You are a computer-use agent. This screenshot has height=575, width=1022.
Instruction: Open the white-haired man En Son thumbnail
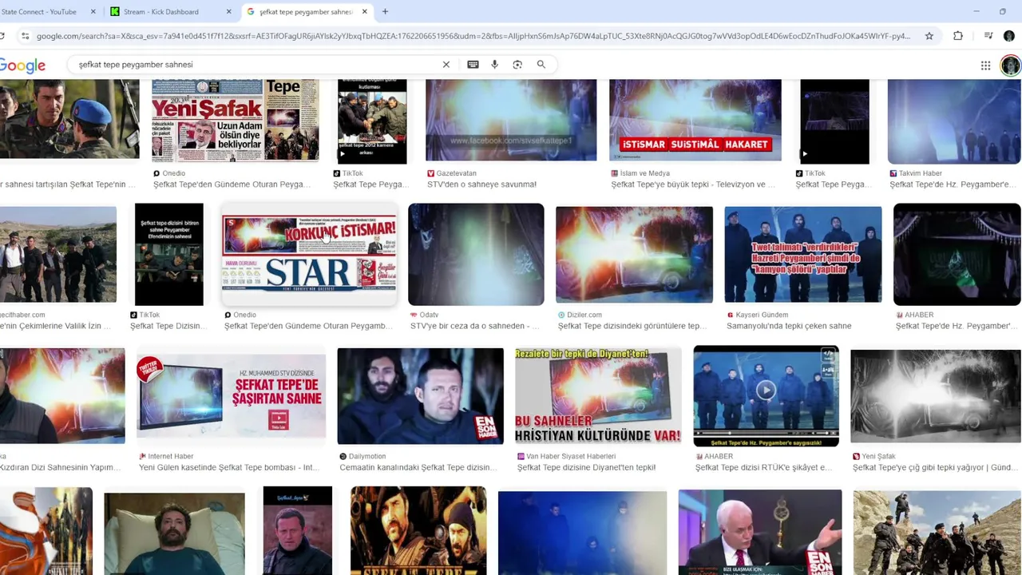coord(760,532)
